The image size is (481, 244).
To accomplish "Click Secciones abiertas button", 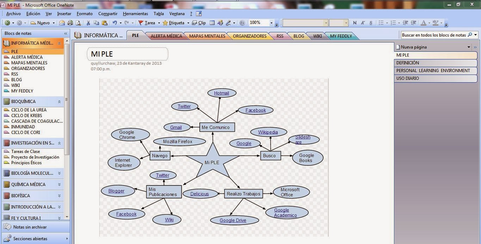I will (35, 238).
